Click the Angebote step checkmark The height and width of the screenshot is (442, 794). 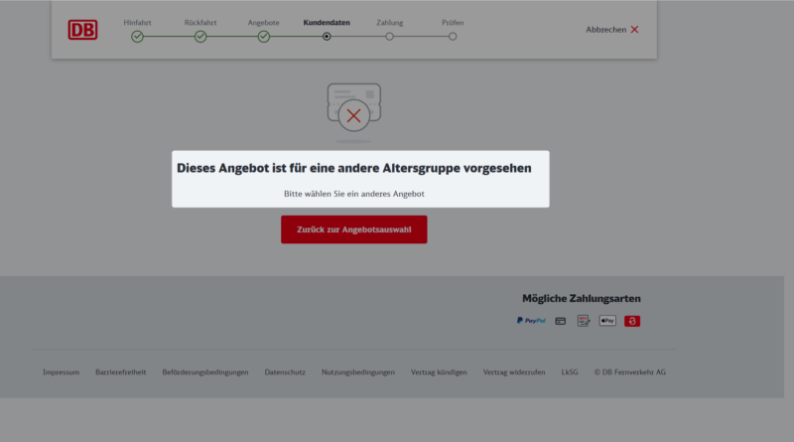point(264,37)
